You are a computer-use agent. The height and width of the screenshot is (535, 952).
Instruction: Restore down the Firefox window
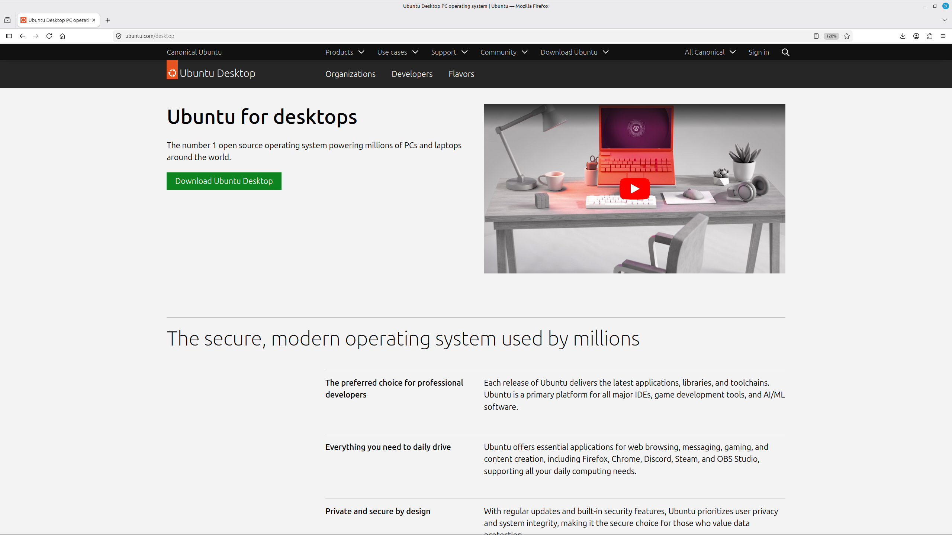click(935, 6)
